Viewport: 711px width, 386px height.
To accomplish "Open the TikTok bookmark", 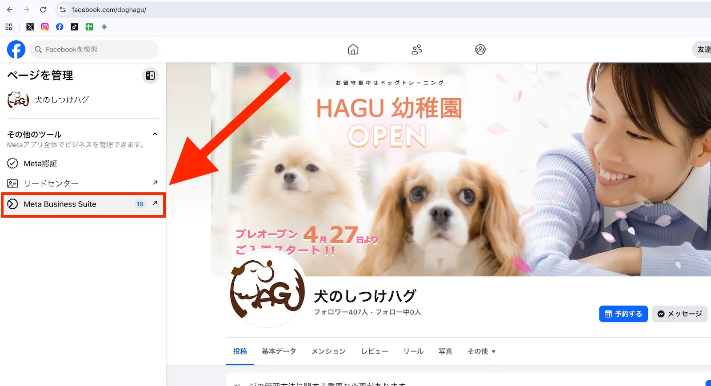I will (75, 27).
